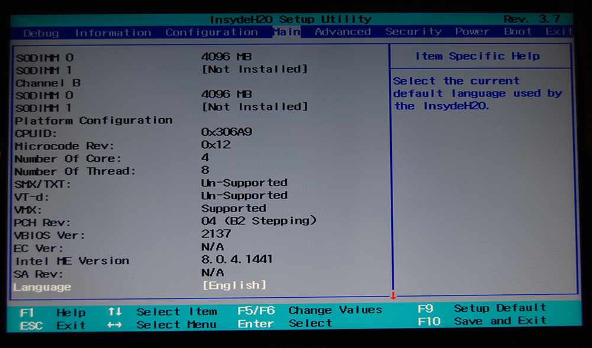Click the CPUID value 0x306A9

(227, 132)
